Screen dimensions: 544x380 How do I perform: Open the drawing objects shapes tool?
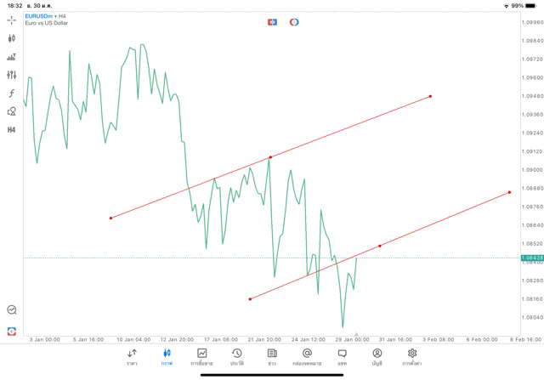[11, 111]
